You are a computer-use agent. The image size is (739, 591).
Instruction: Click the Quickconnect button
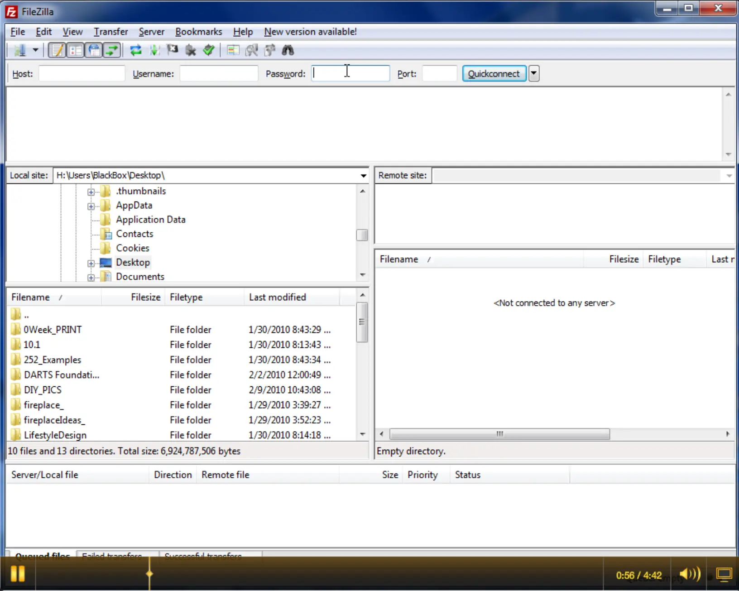tap(494, 73)
